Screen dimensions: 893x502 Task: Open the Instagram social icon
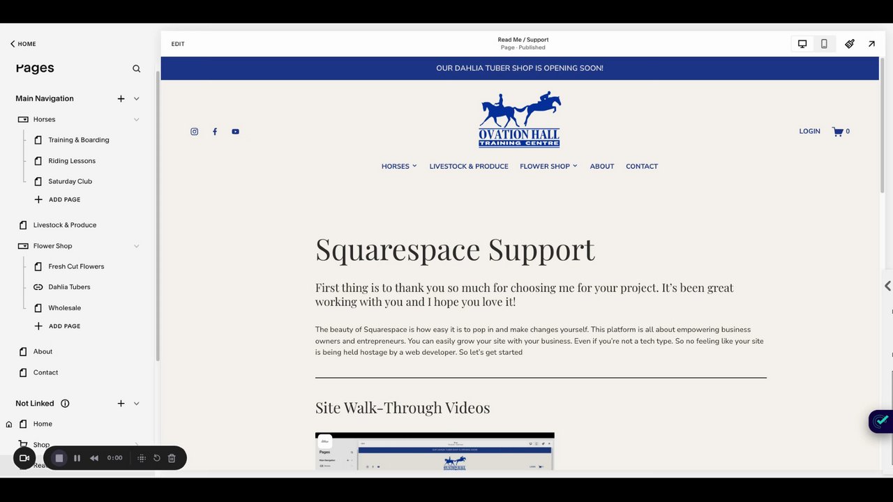195,132
